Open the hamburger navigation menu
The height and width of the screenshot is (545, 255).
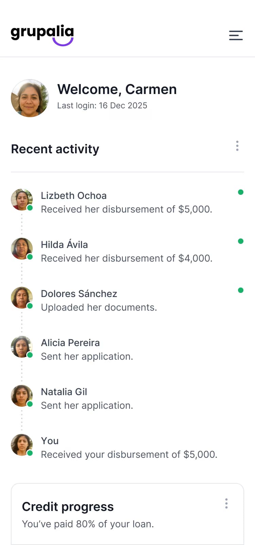click(236, 35)
